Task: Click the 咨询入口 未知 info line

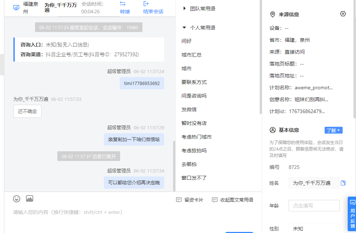Action: pos(55,45)
